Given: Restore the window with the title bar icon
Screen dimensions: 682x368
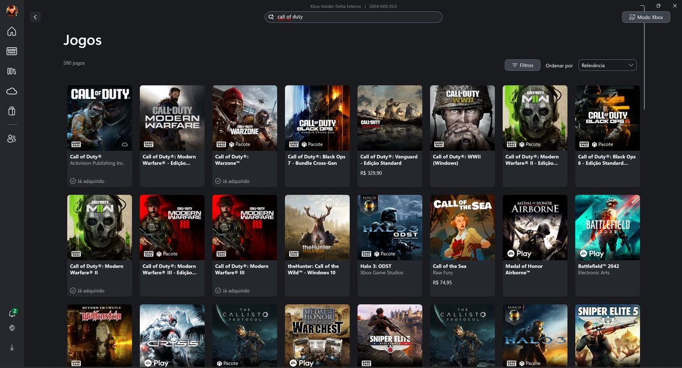Looking at the screenshot, I should point(658,6).
